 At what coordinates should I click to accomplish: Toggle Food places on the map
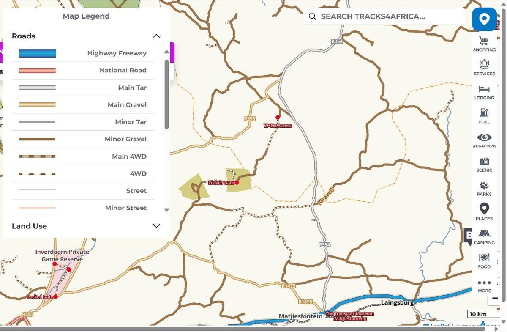tap(484, 261)
